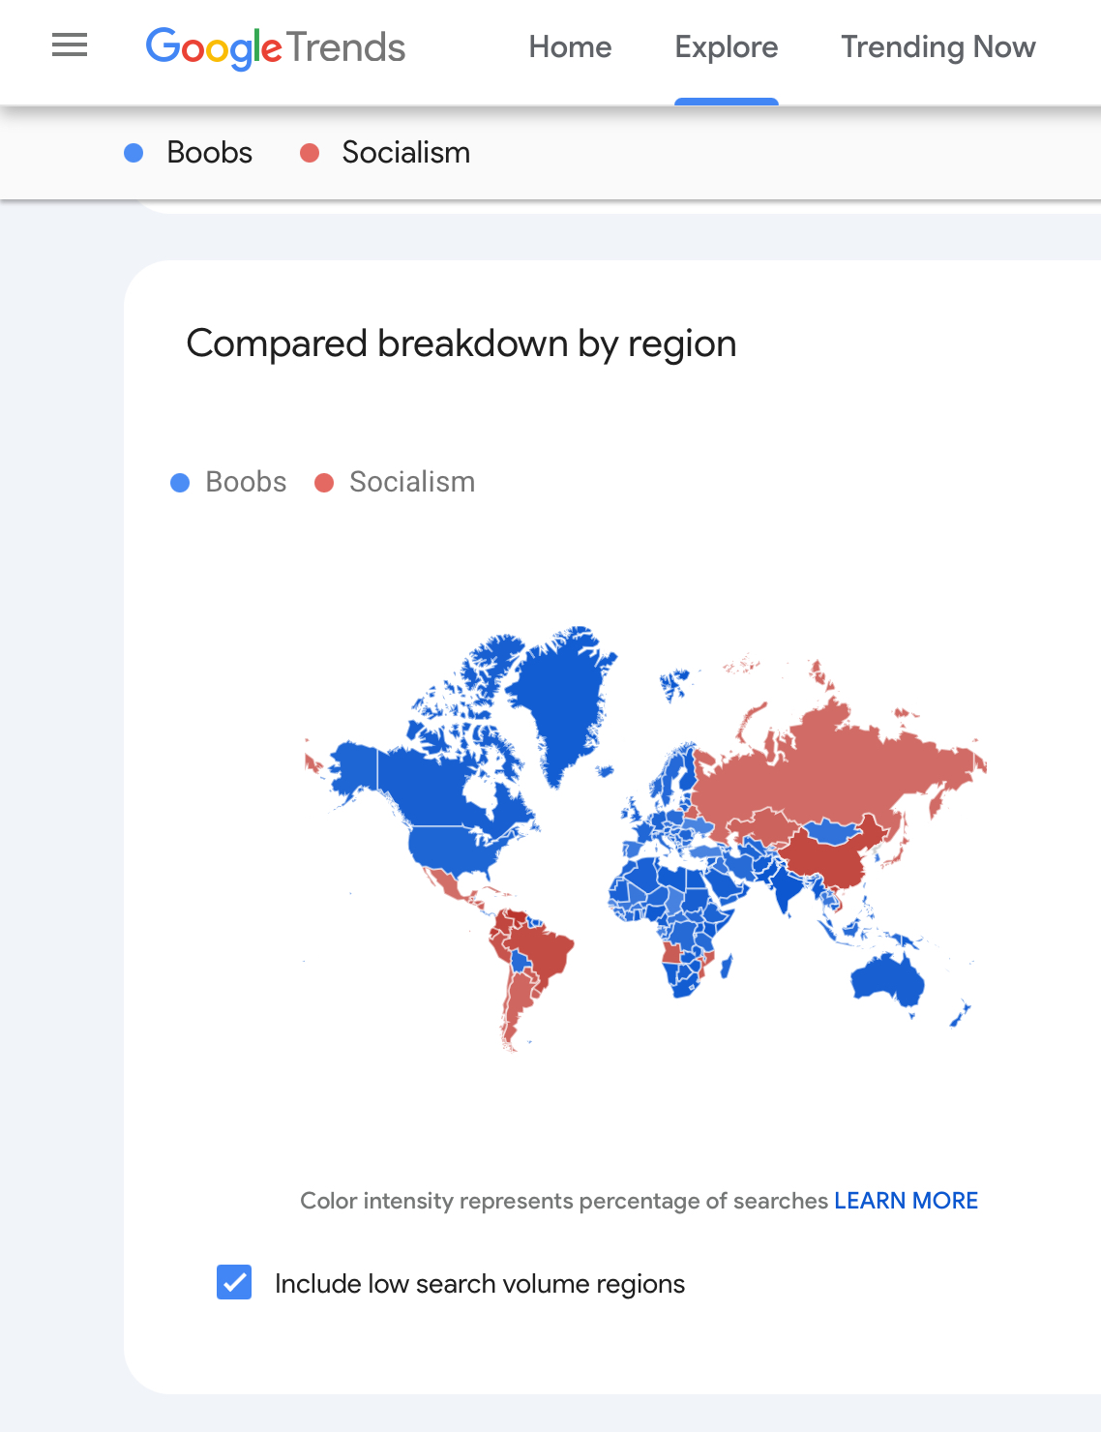
Task: Select the Socialism term in sticky header
Action: tap(405, 153)
